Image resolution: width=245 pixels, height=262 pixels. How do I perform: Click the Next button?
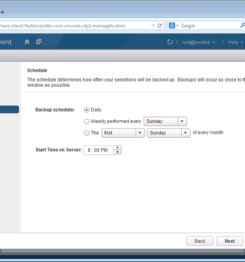click(x=230, y=241)
